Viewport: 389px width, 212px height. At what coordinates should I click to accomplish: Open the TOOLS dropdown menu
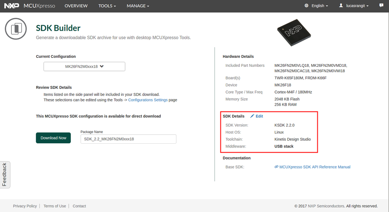tap(107, 6)
